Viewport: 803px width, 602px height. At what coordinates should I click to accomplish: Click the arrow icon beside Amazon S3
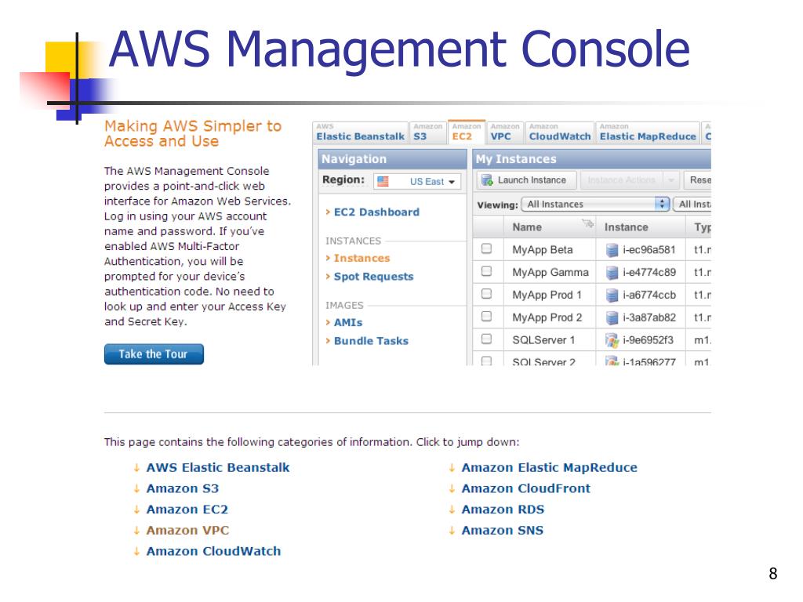coord(136,488)
